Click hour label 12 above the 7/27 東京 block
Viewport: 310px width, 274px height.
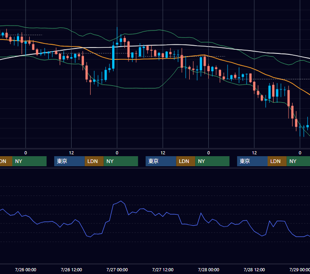pos(163,153)
